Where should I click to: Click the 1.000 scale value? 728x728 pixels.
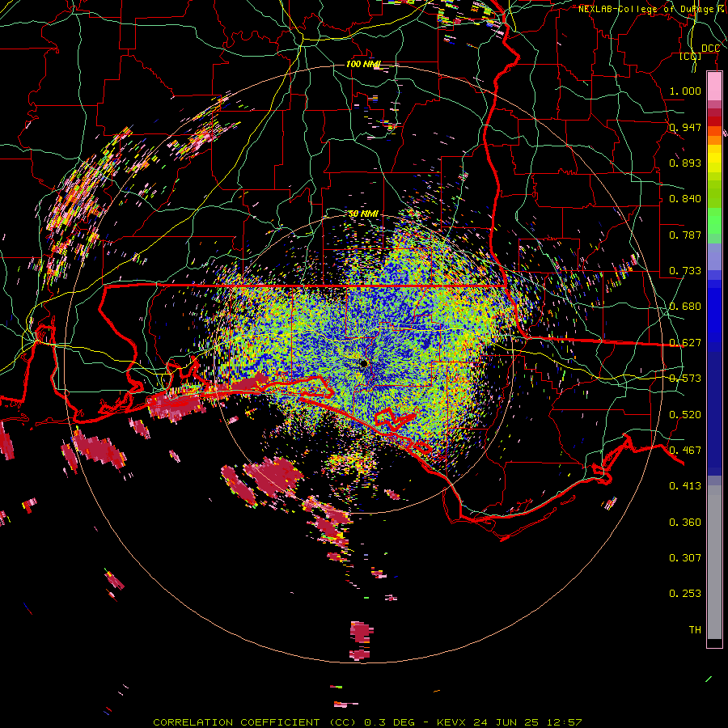pos(685,91)
